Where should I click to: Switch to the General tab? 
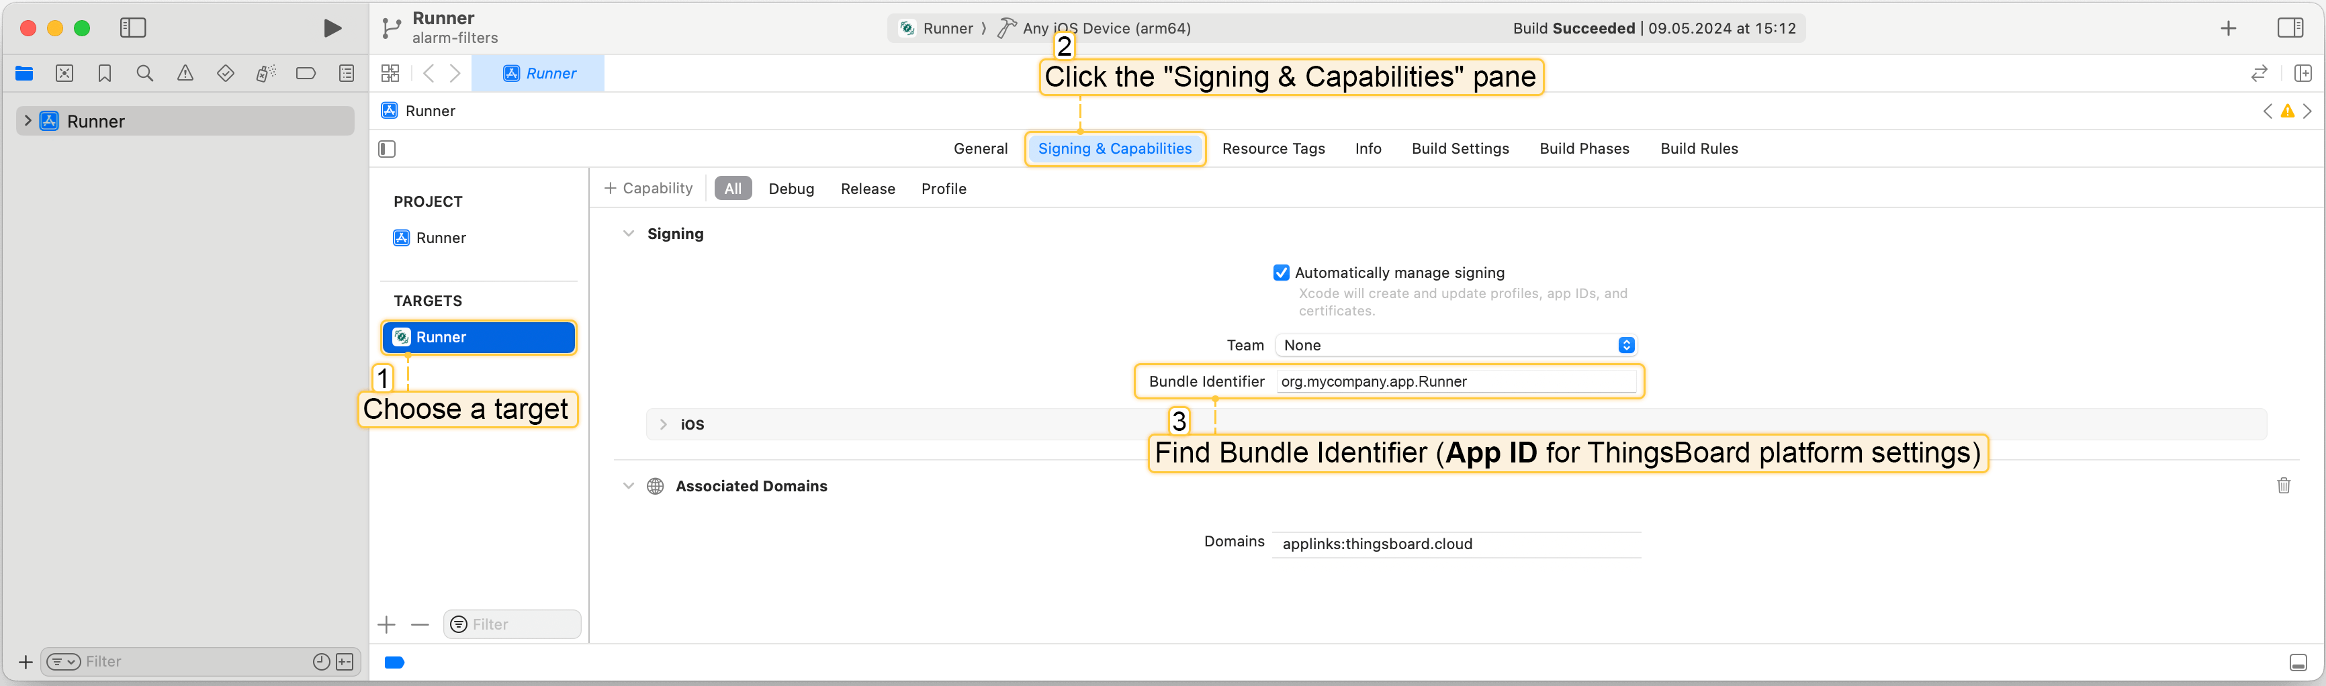tap(980, 149)
